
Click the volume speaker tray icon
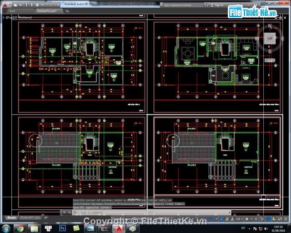266,228
